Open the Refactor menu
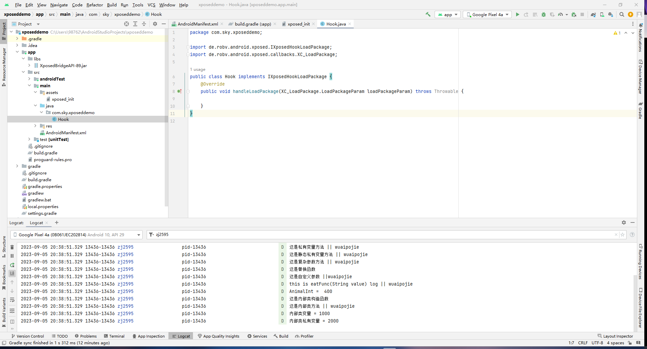 tap(95, 5)
